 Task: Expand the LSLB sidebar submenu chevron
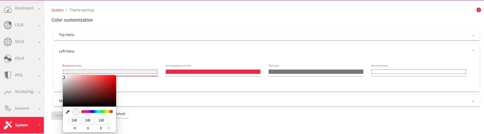(x=39, y=25)
